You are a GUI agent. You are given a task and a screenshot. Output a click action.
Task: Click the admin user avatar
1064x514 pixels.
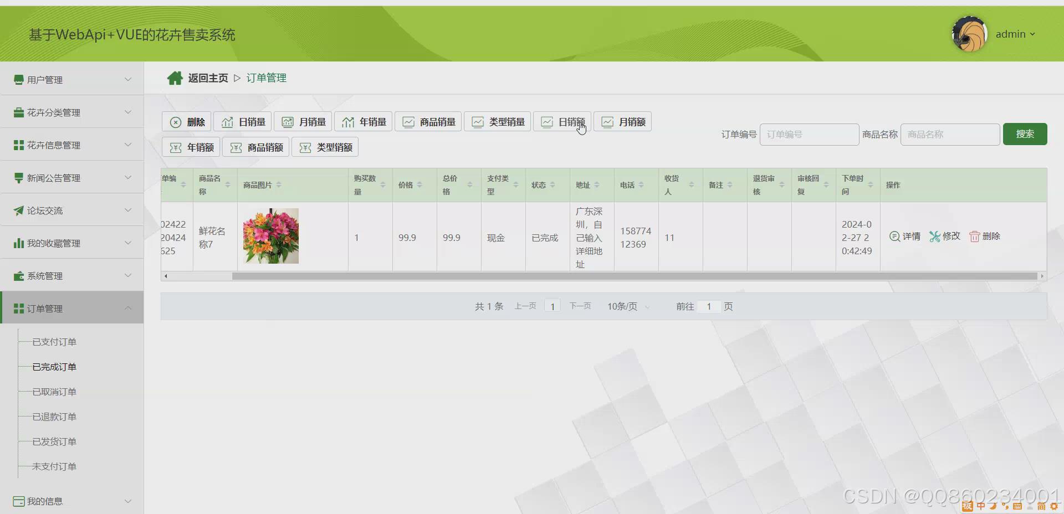click(970, 34)
